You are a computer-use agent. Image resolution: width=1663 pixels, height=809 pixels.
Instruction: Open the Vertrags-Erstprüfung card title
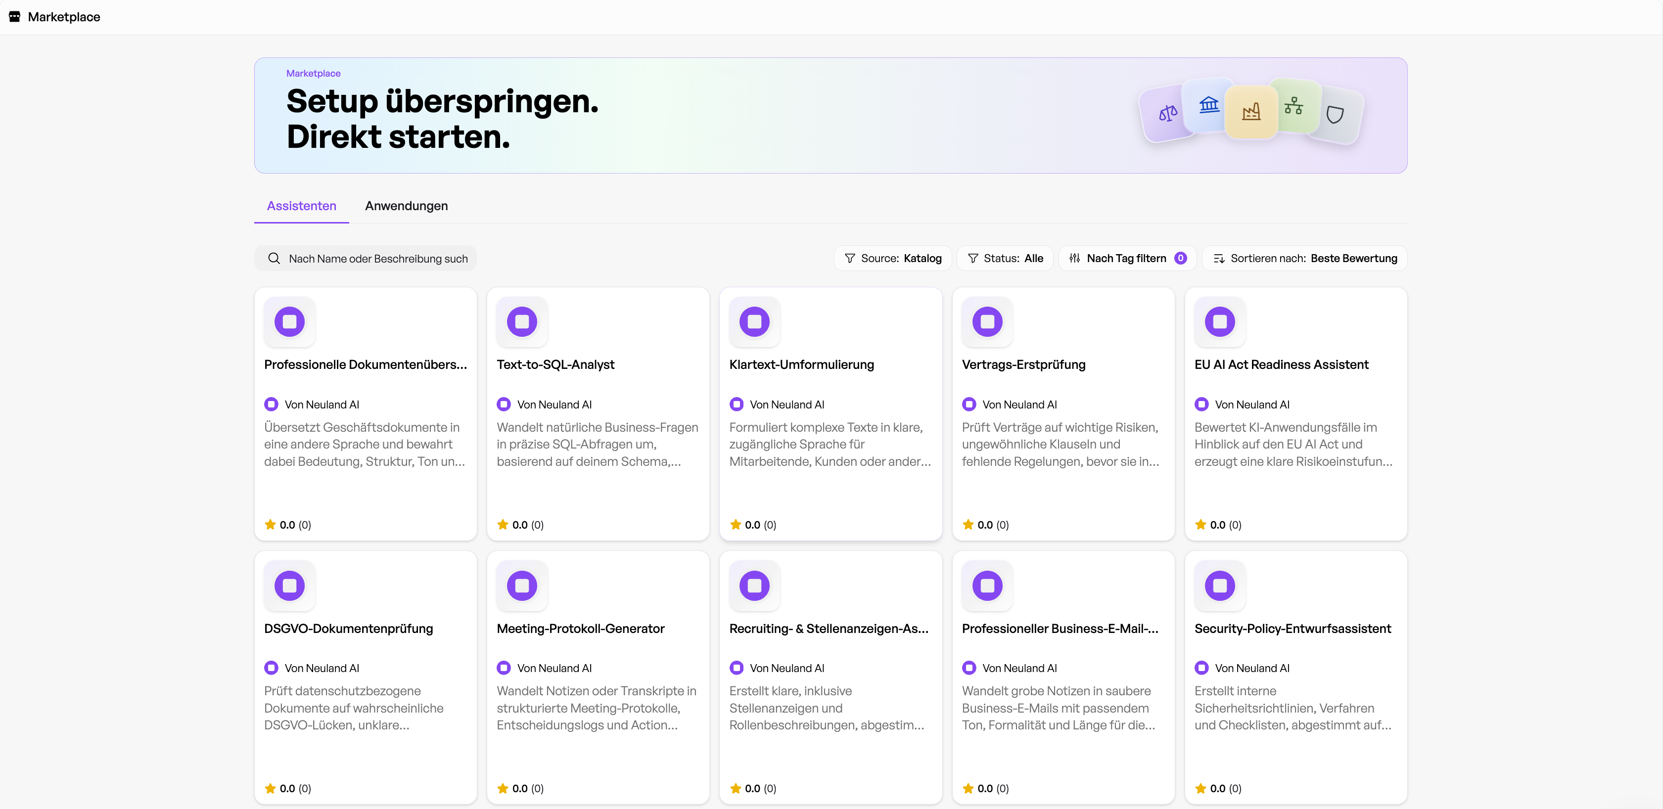tap(1023, 364)
